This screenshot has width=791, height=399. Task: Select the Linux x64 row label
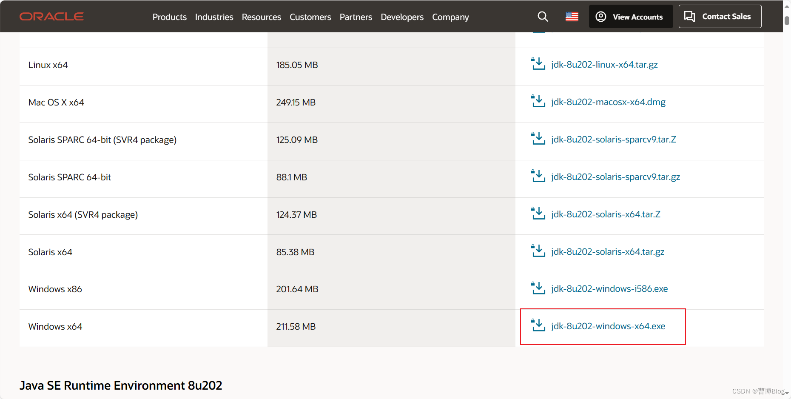tap(48, 65)
